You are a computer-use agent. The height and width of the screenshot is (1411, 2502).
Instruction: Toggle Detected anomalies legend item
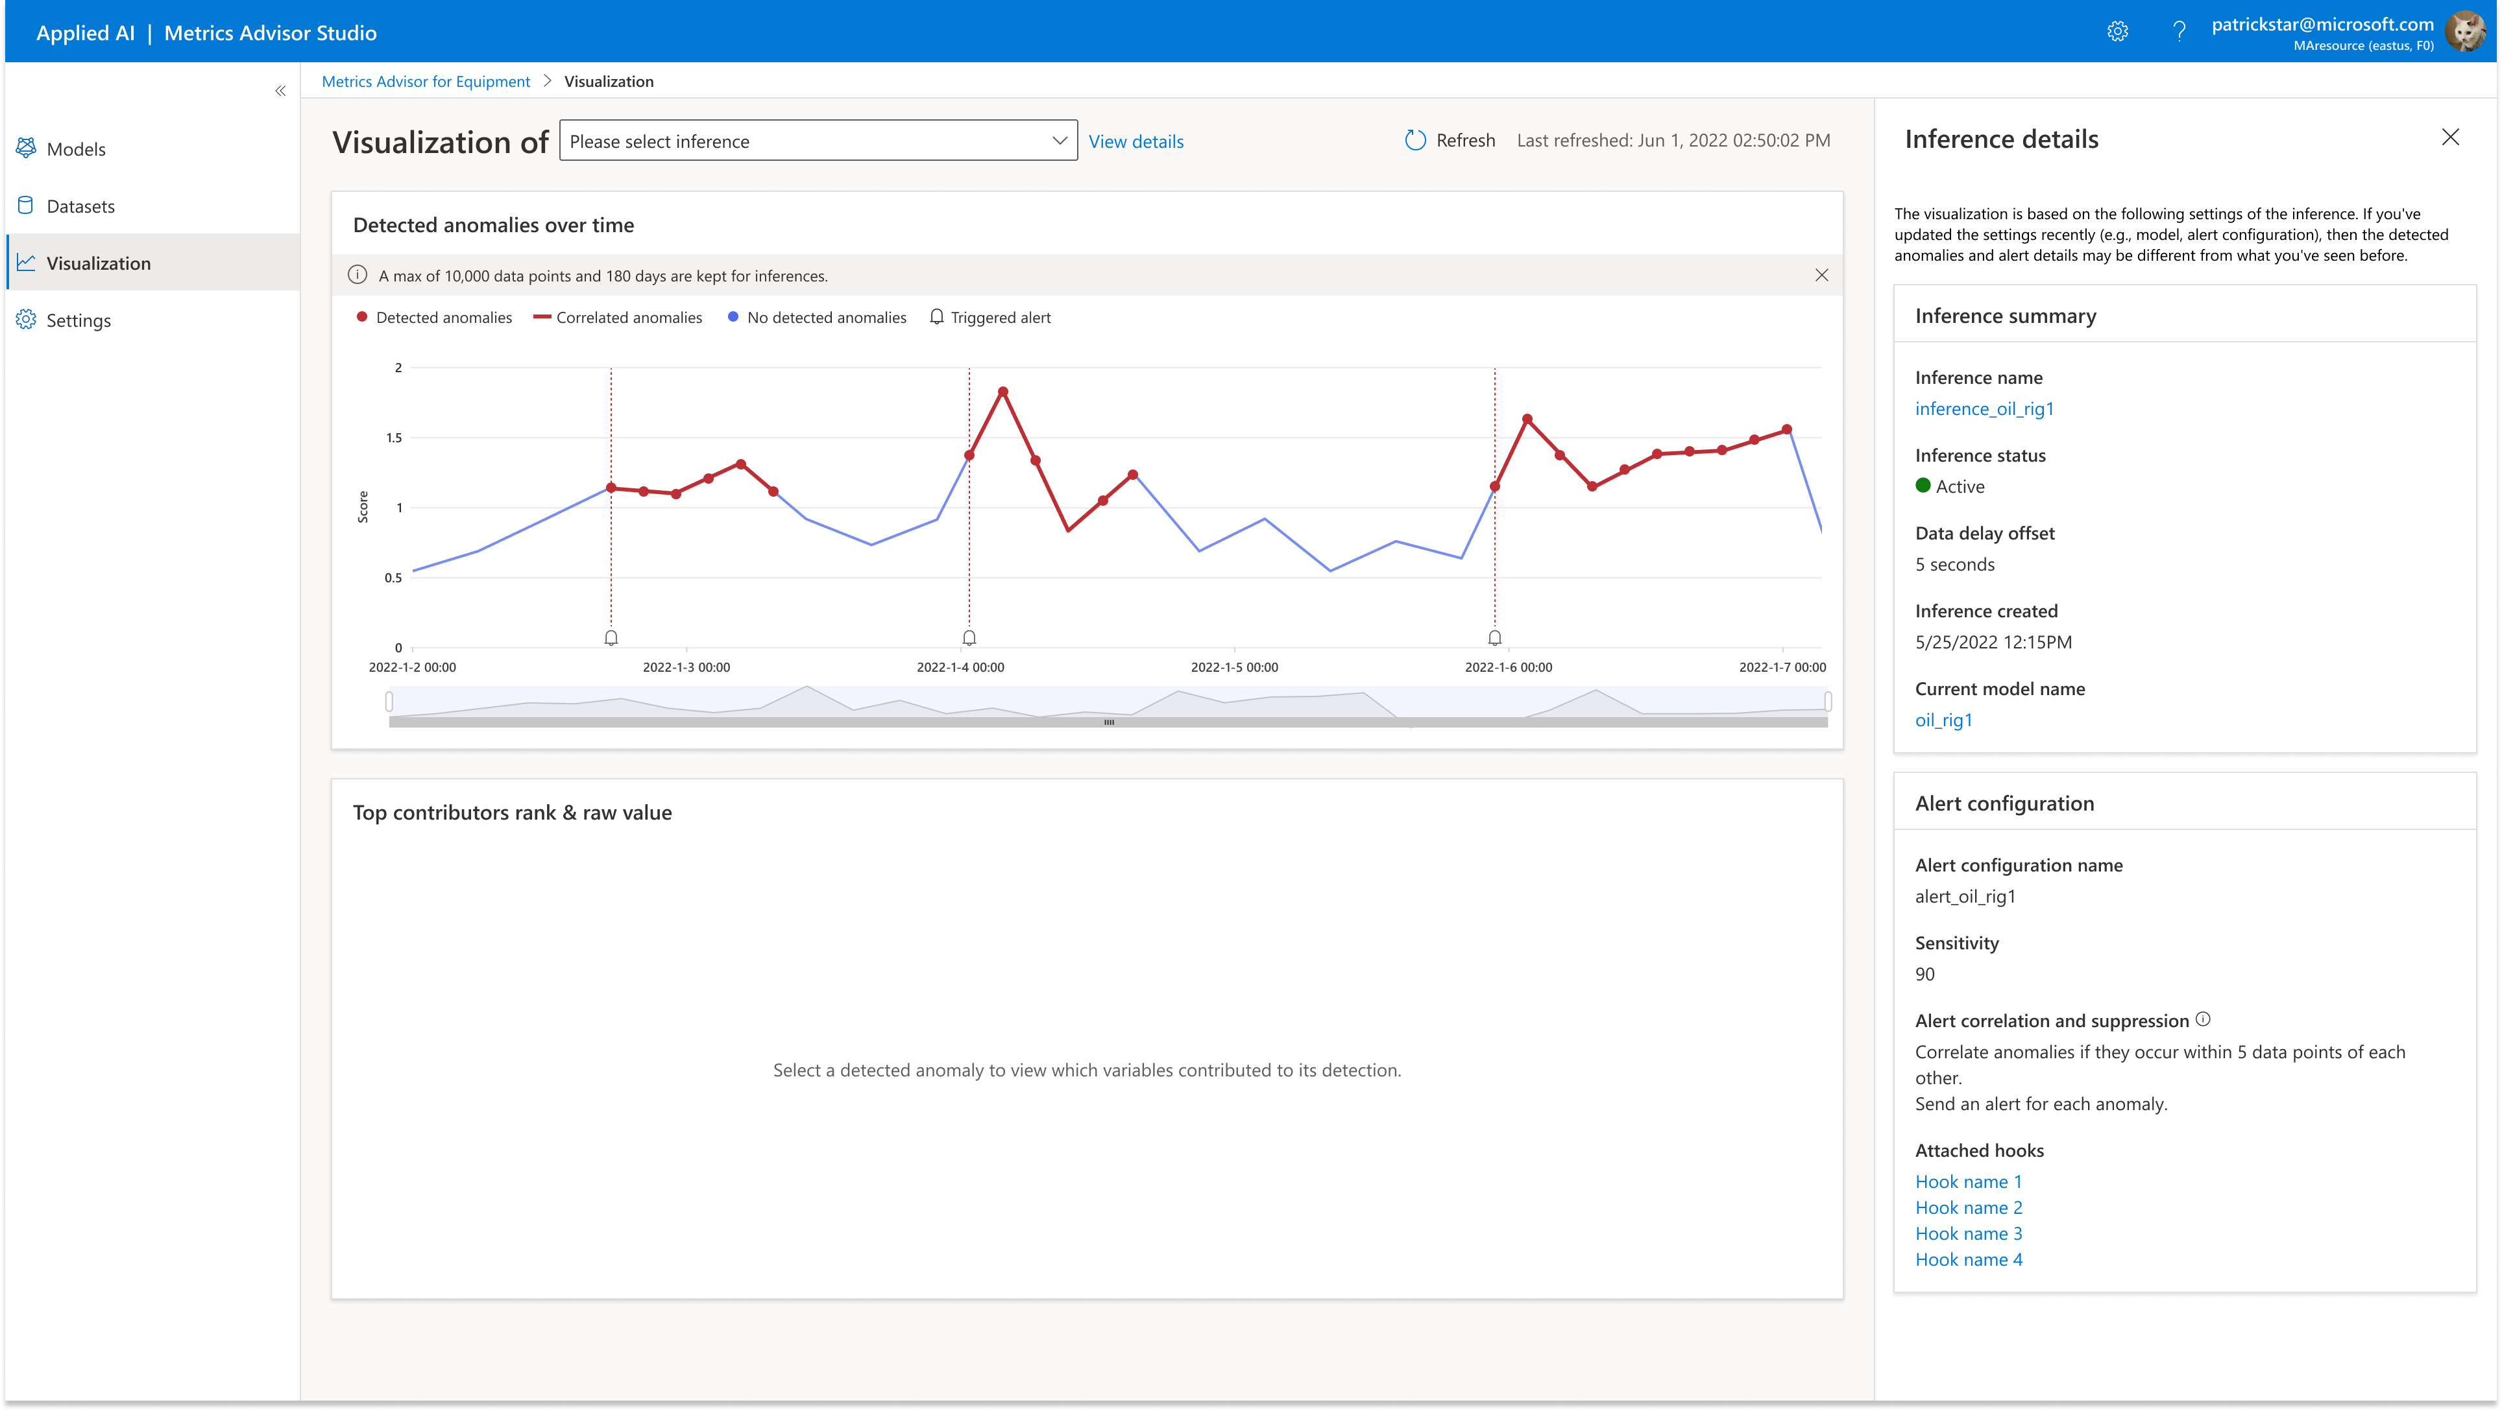tap(433, 317)
